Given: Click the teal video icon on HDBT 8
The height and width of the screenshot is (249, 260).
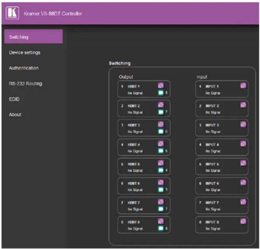Looking at the screenshot, I should pos(161,229).
